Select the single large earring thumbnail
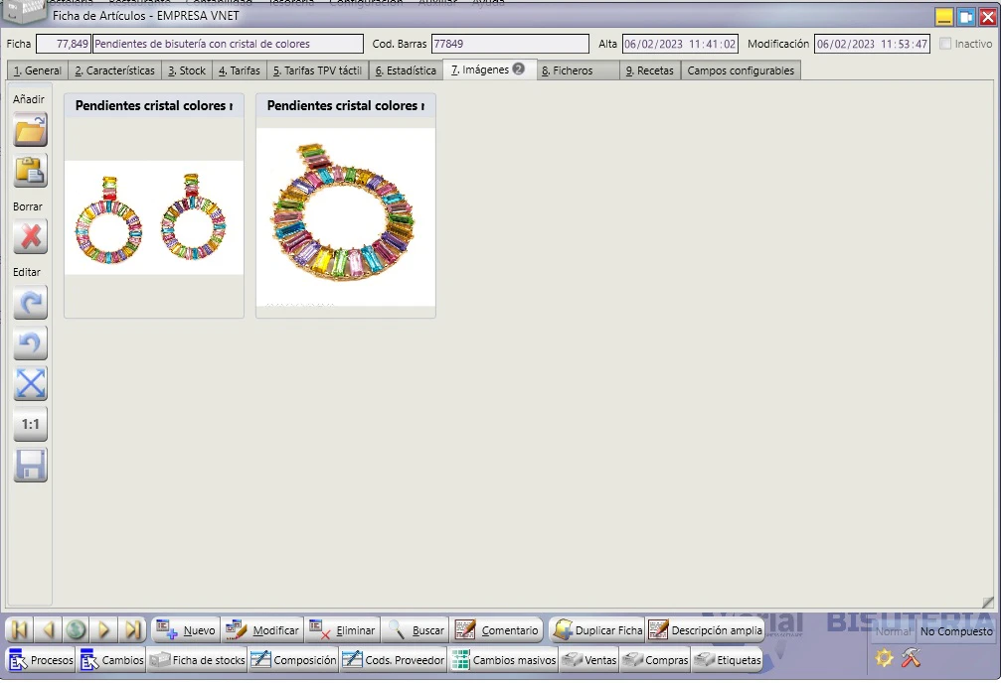The height and width of the screenshot is (683, 1001). click(345, 216)
